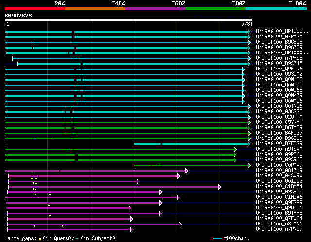Click the cyan ~100% identity legend segment

pyautogui.click(x=276, y=9)
